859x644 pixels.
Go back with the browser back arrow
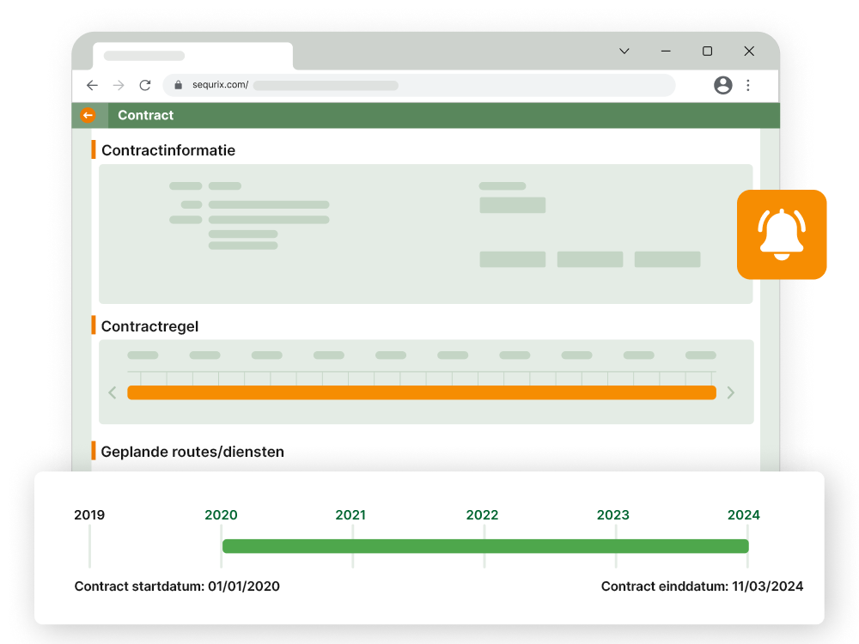[x=92, y=85]
